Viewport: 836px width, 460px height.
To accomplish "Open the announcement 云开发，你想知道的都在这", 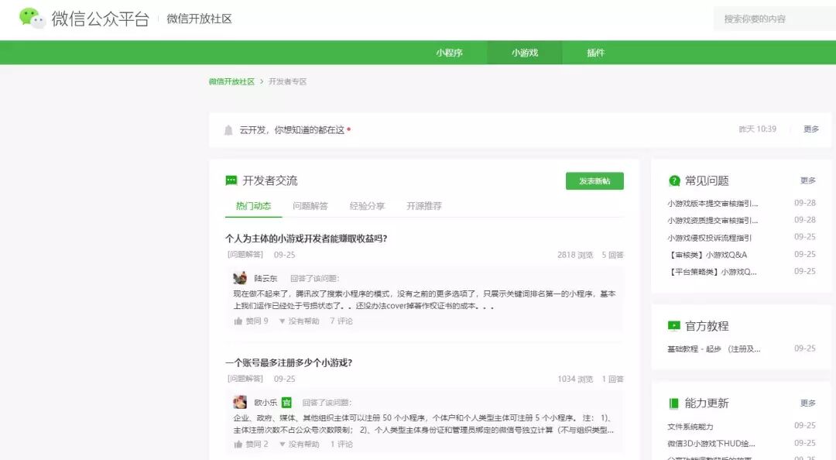I will point(292,129).
